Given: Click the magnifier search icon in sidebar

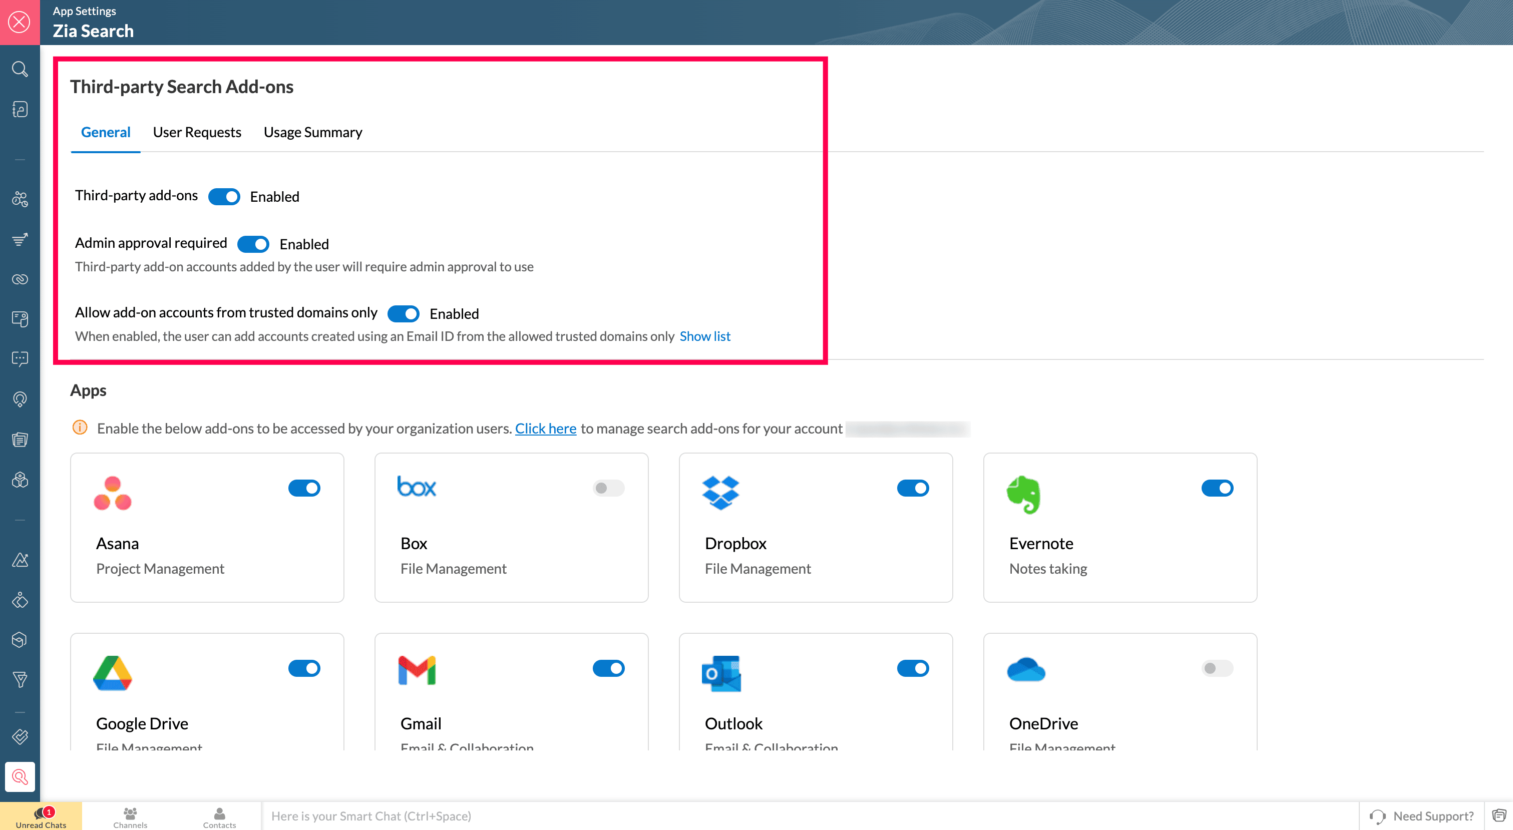Looking at the screenshot, I should pos(20,69).
